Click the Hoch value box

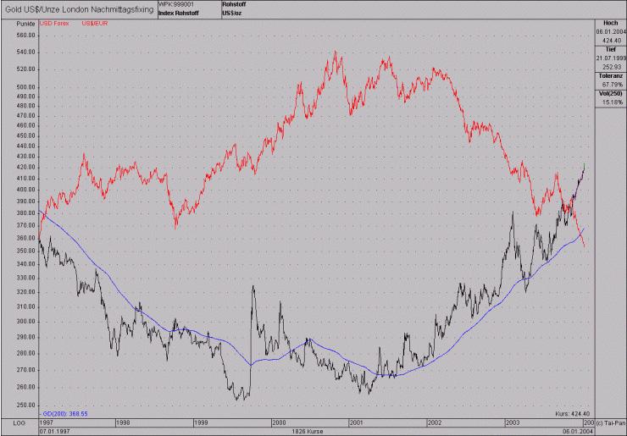611,32
